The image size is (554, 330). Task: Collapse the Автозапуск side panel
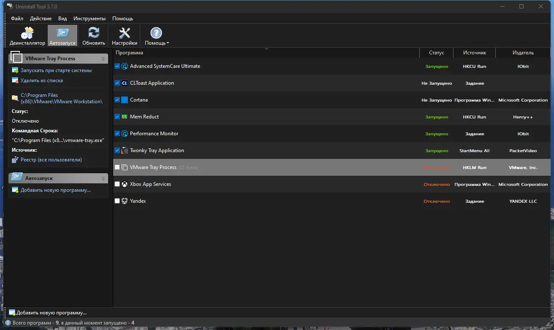(103, 178)
